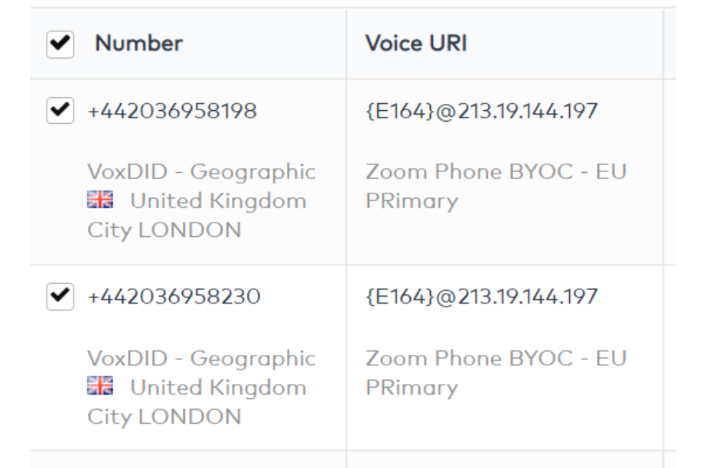Click VoxDID - Geographic under +442036958230
The height and width of the screenshot is (468, 726).
201,359
